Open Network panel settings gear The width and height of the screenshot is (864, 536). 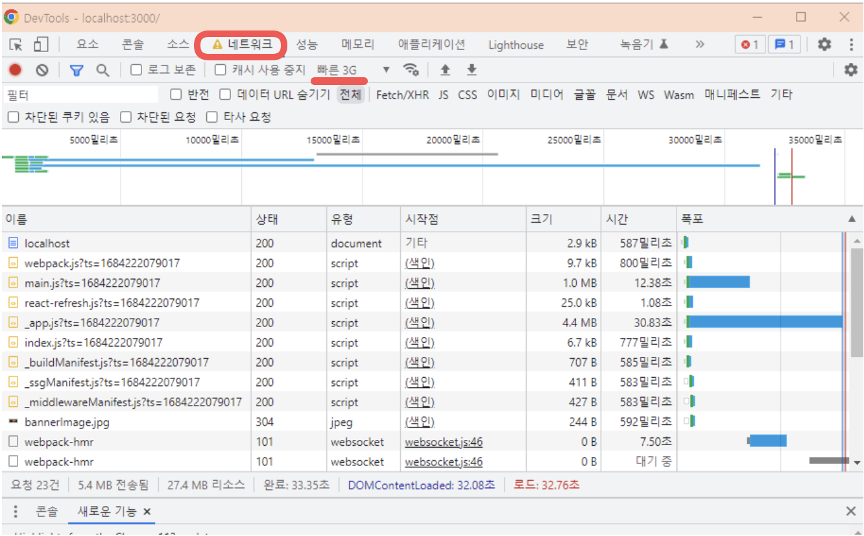850,70
